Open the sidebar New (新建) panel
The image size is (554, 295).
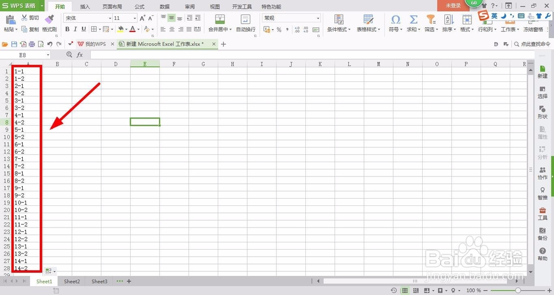click(x=542, y=71)
